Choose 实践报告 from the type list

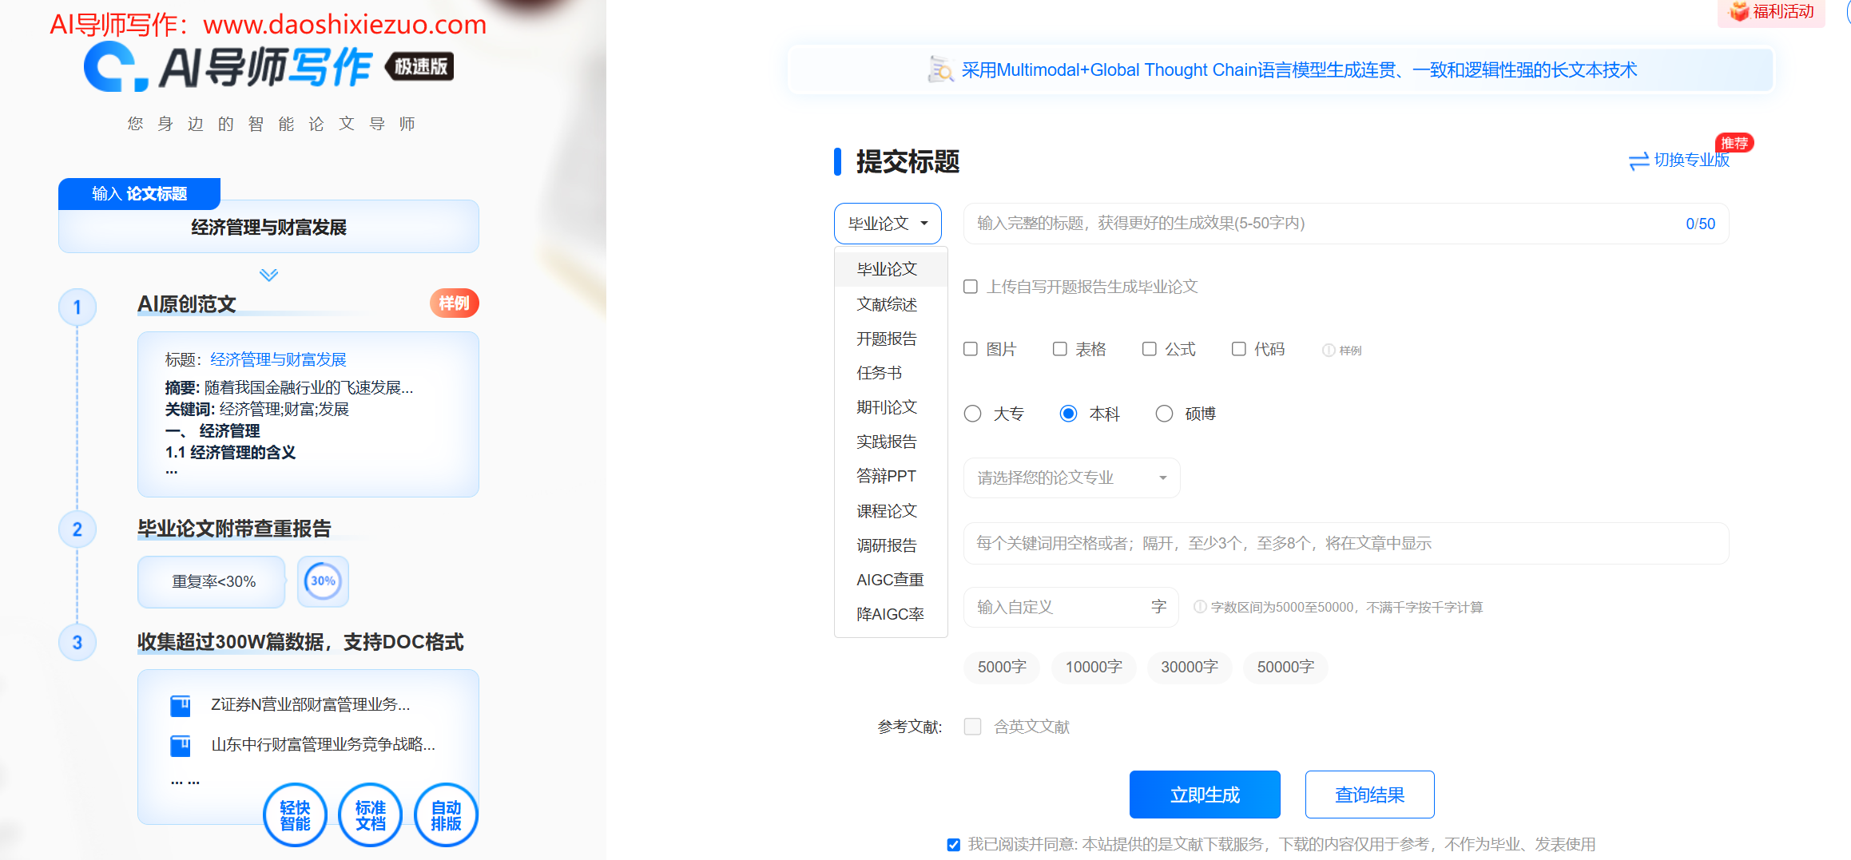[x=891, y=442]
